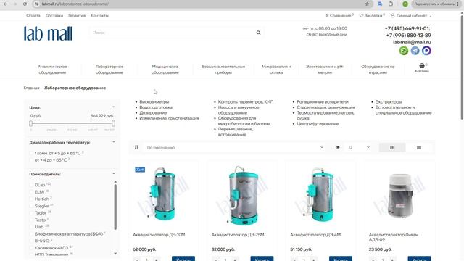View site information icon in address bar
The image size is (464, 261).
tap(36, 4)
